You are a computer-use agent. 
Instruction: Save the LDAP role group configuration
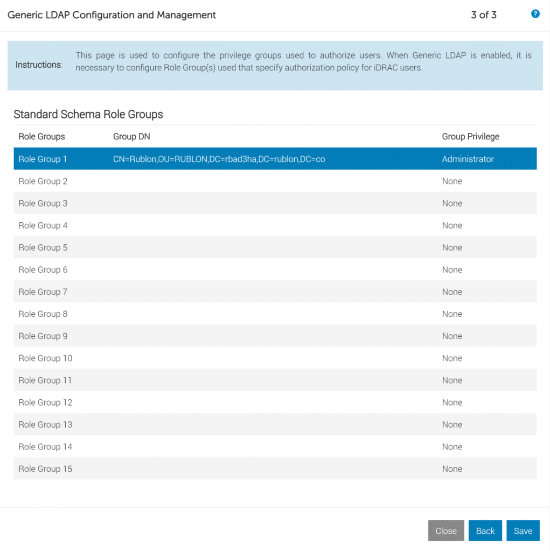click(523, 530)
